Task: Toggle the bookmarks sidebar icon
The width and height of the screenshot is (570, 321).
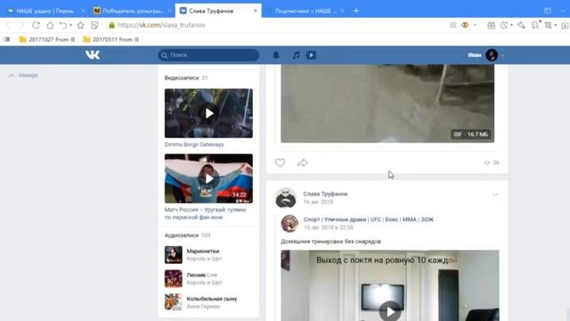Action: (x=6, y=39)
